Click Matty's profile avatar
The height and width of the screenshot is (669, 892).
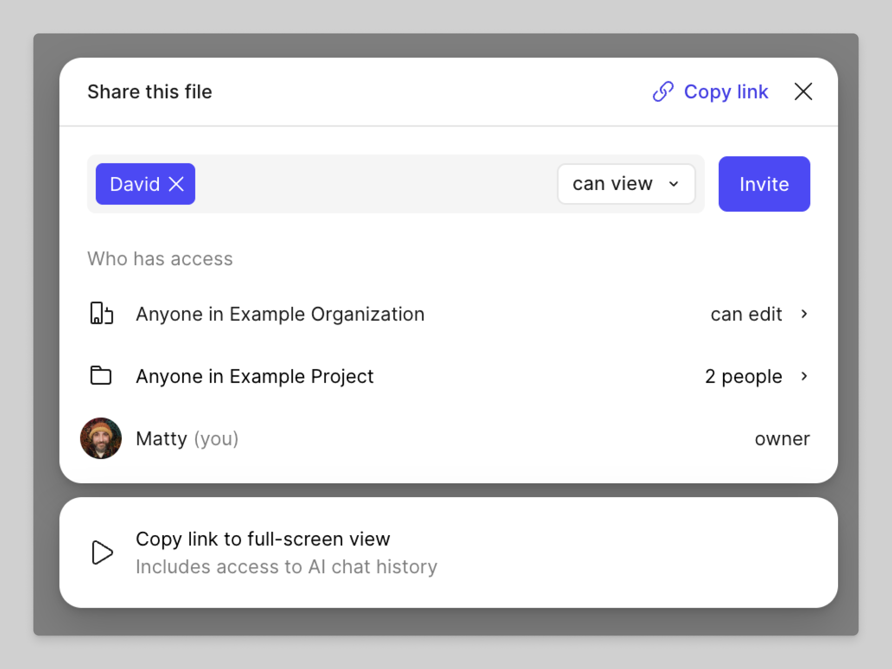101,438
